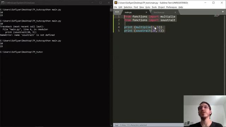226x127 pixels.
Task: Click the word multiplie on line 1
Action: 168,17
